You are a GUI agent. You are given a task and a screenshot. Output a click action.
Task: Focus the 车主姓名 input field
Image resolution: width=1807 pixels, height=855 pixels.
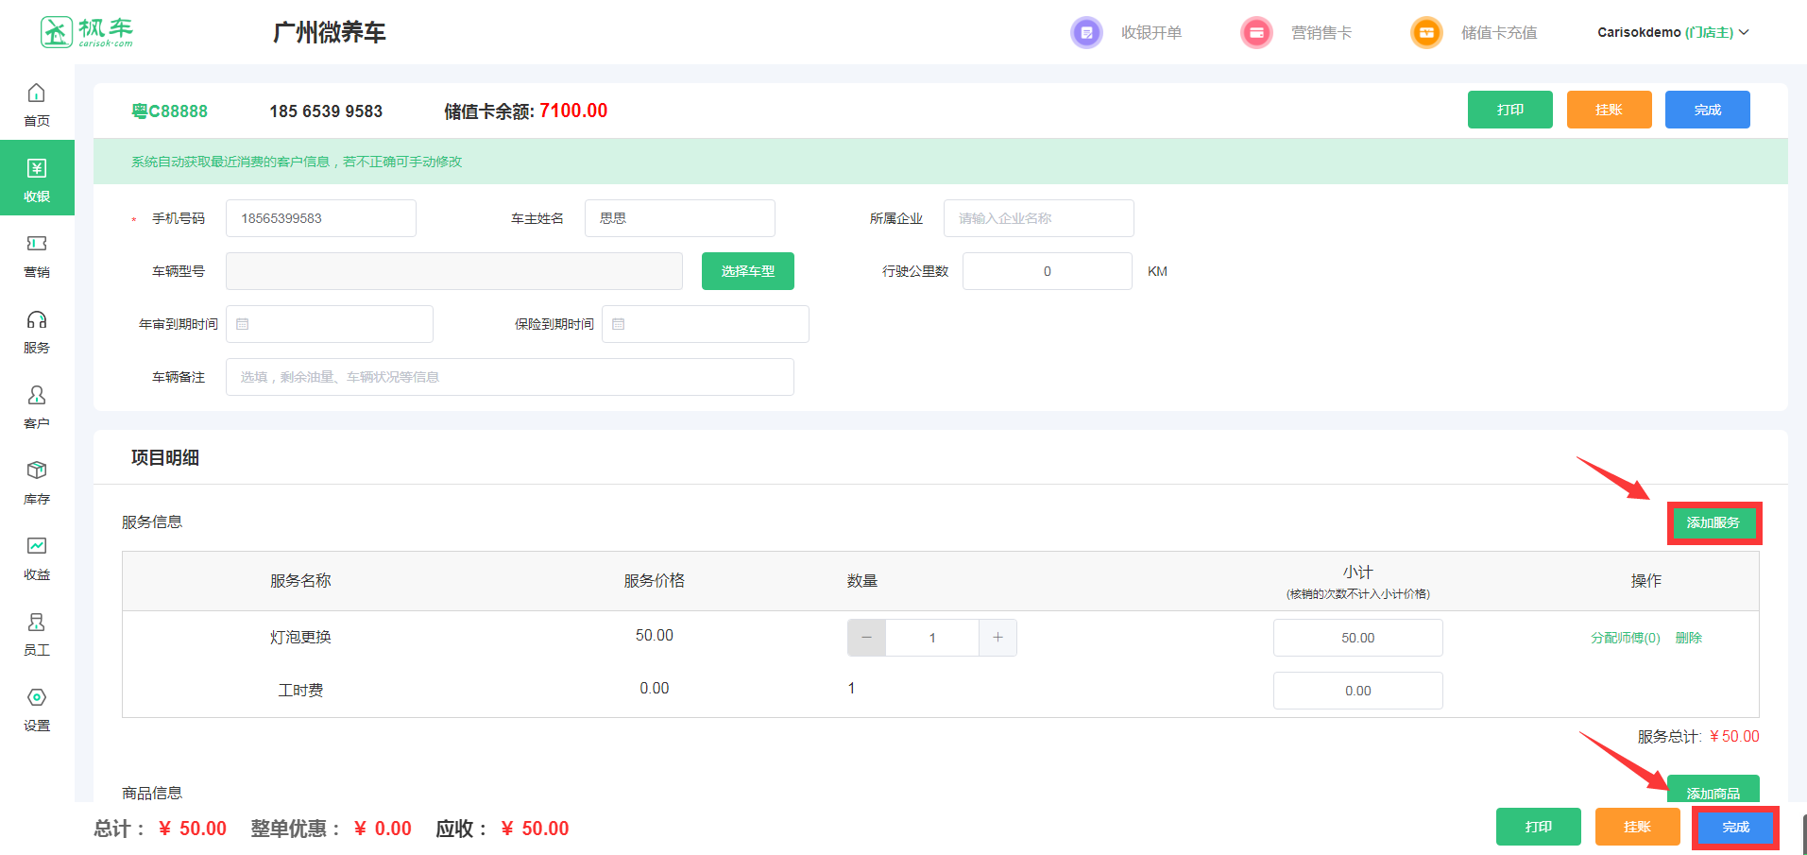click(680, 218)
